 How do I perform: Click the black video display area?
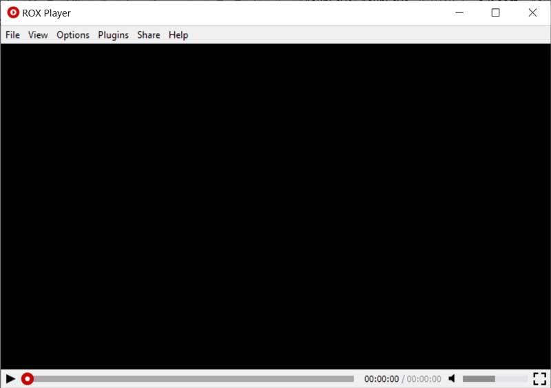275,207
